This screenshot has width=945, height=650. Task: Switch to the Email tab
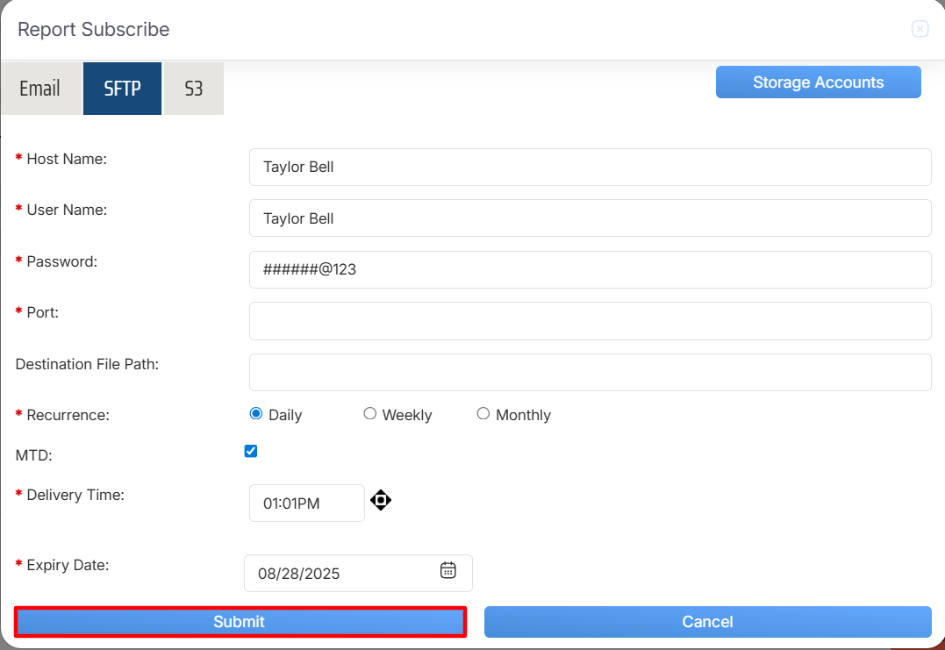(x=40, y=89)
